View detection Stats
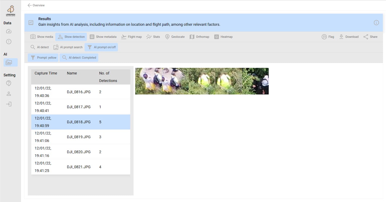 (153, 37)
